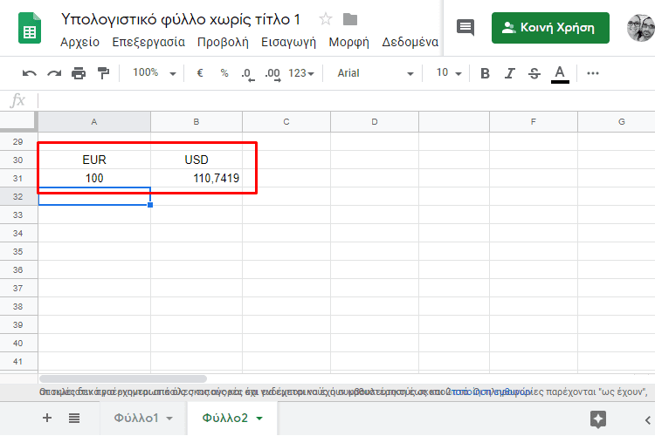655x436 pixels.
Task: Open the account profile picture
Action: pos(641,28)
